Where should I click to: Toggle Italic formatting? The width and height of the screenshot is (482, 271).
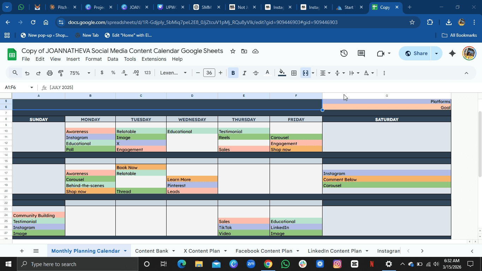point(244,73)
